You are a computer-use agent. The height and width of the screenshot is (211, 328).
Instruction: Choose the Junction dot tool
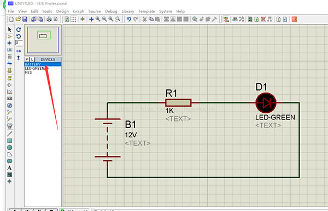coord(9,43)
